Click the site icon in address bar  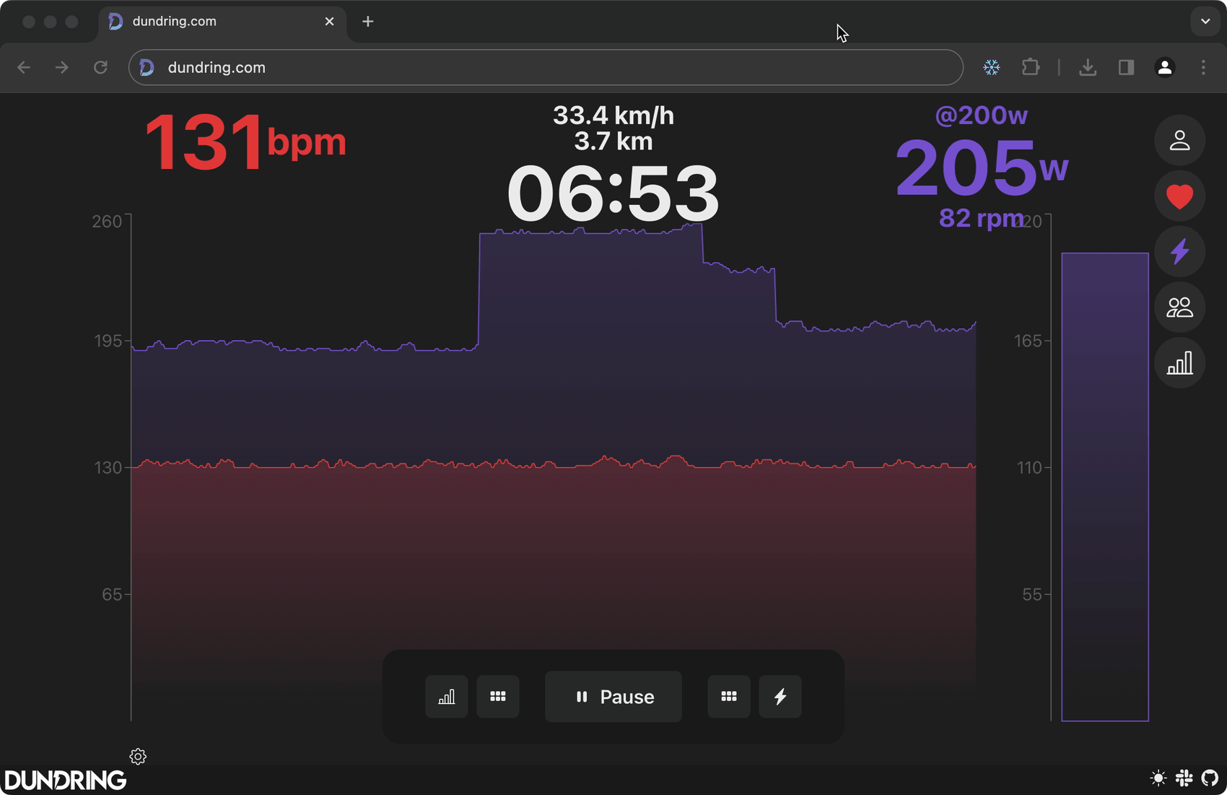[147, 67]
